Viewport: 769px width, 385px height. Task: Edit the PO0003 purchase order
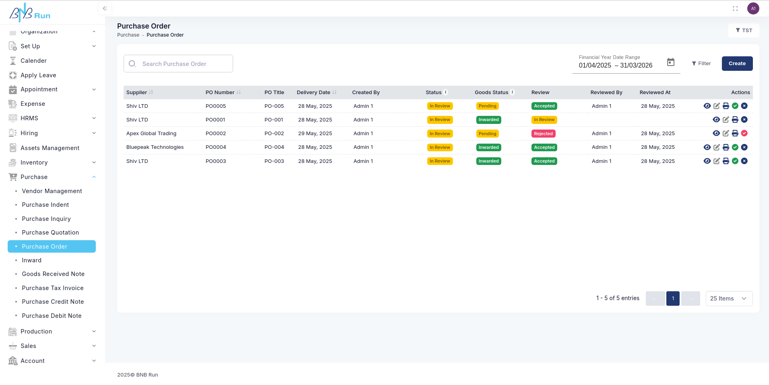[717, 161]
